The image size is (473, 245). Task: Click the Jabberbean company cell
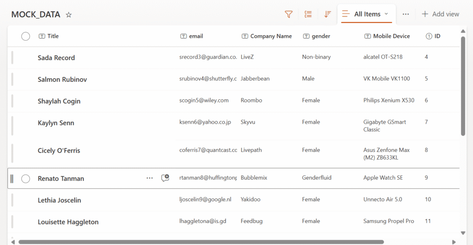(255, 78)
